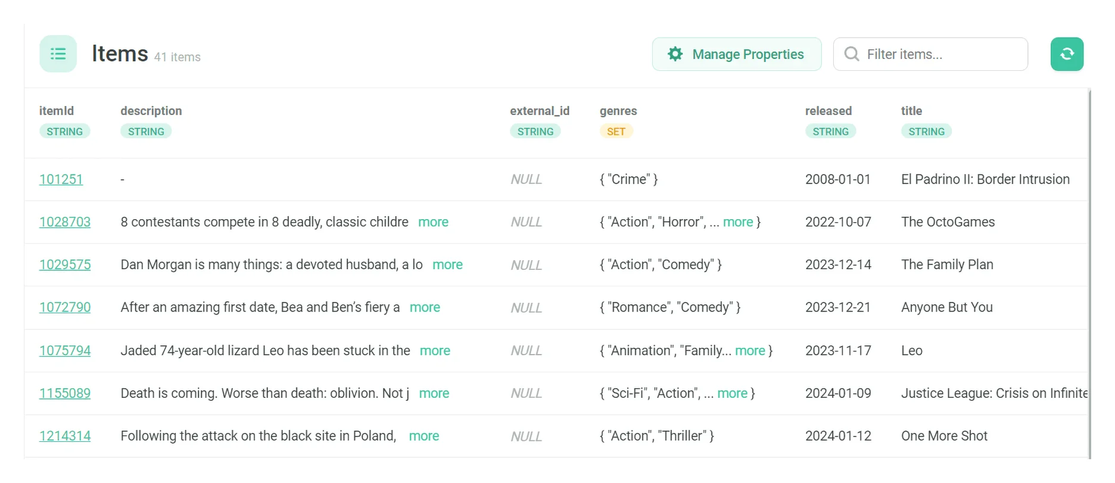The image size is (1115, 483).
Task: Open item 1155089
Action: 65,394
